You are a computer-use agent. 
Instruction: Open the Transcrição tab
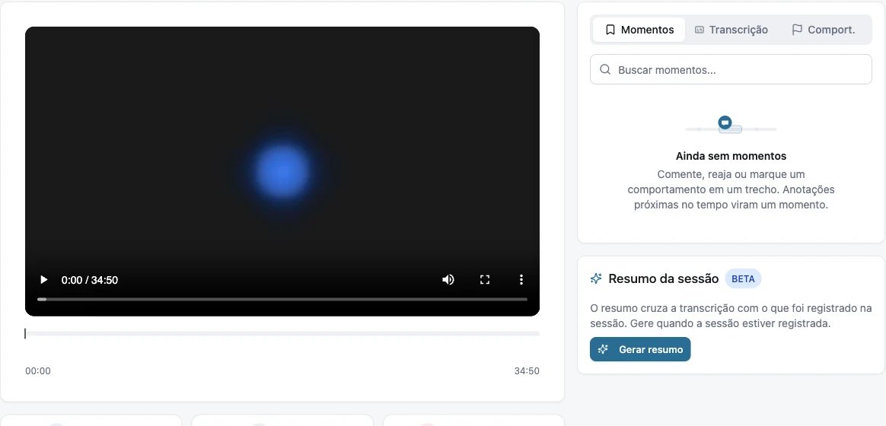(731, 30)
